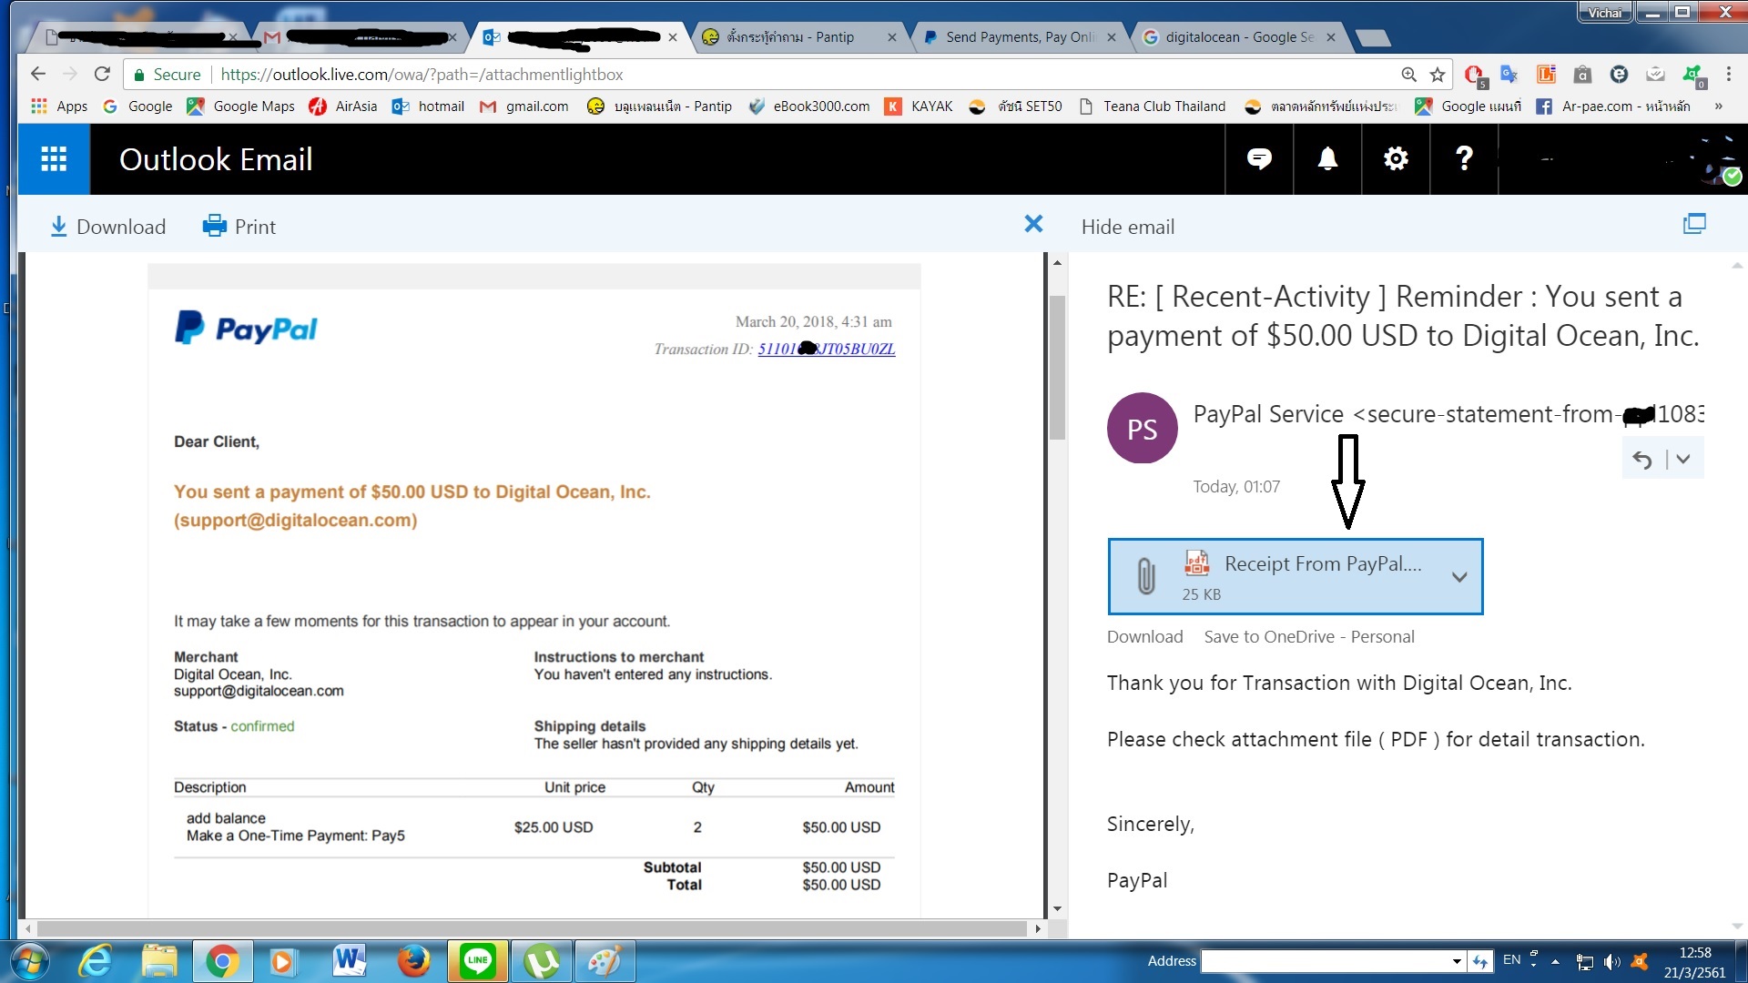The image size is (1748, 983).
Task: Open the email in a new window
Action: 1694,225
